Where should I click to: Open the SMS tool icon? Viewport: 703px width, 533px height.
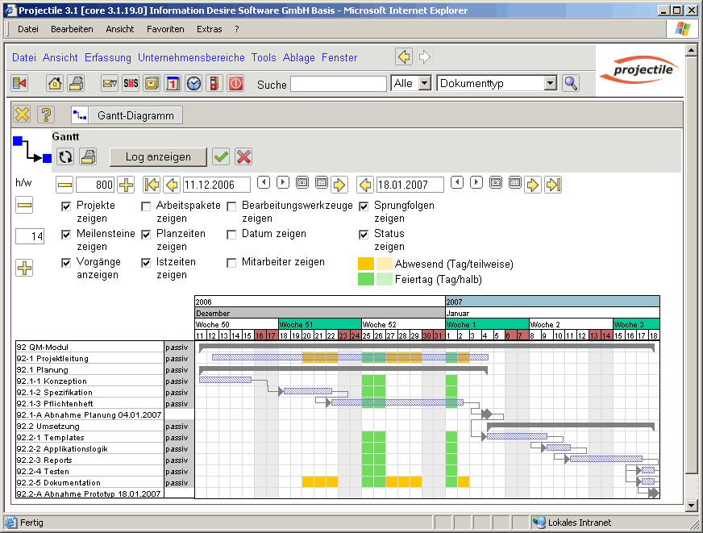[x=131, y=83]
